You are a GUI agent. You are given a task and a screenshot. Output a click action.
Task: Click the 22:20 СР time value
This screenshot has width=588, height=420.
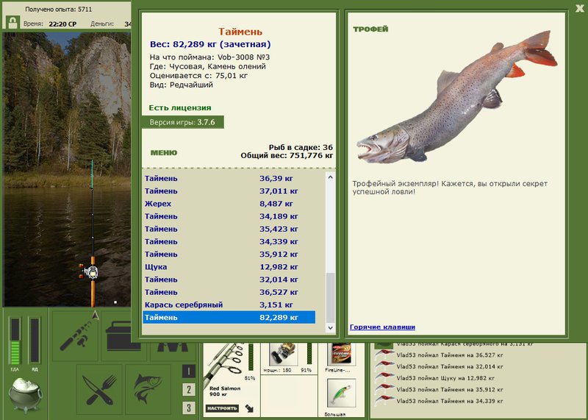pyautogui.click(x=62, y=24)
